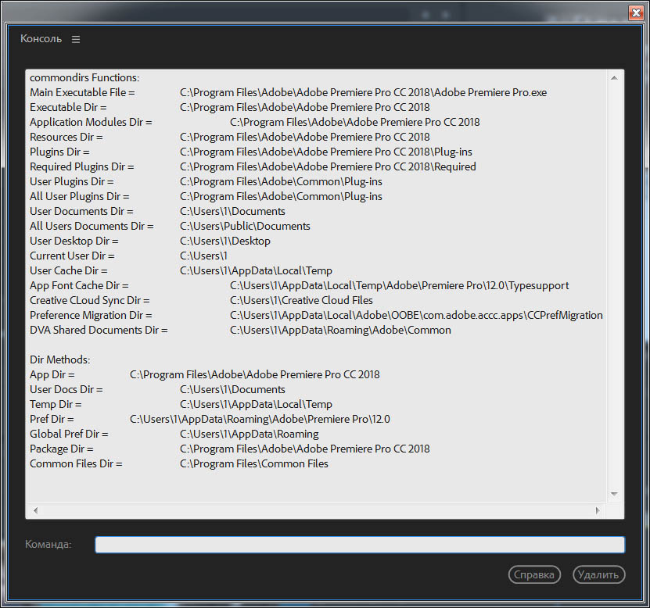Click the vertical scrollbar down arrow
The height and width of the screenshot is (608, 650).
click(x=614, y=494)
